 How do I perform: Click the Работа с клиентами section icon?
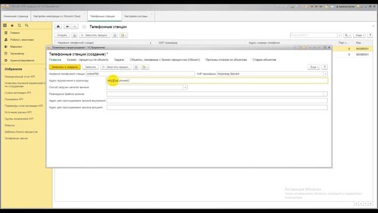[x=6, y=40]
